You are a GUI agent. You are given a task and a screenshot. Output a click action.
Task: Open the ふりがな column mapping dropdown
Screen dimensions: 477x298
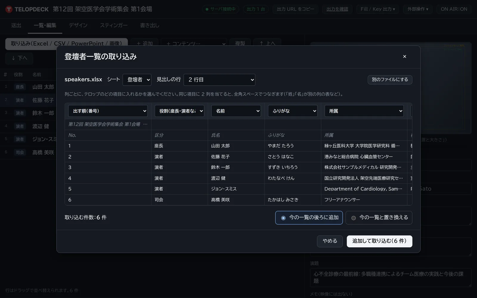click(x=293, y=111)
